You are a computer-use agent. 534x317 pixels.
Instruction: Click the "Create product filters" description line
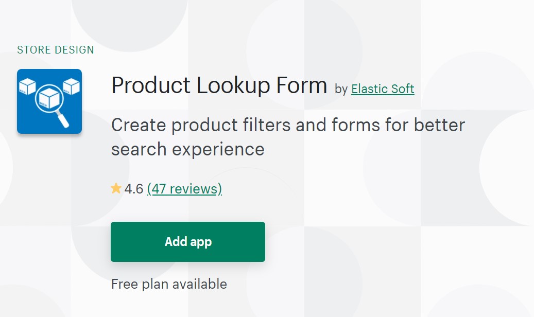coord(288,125)
